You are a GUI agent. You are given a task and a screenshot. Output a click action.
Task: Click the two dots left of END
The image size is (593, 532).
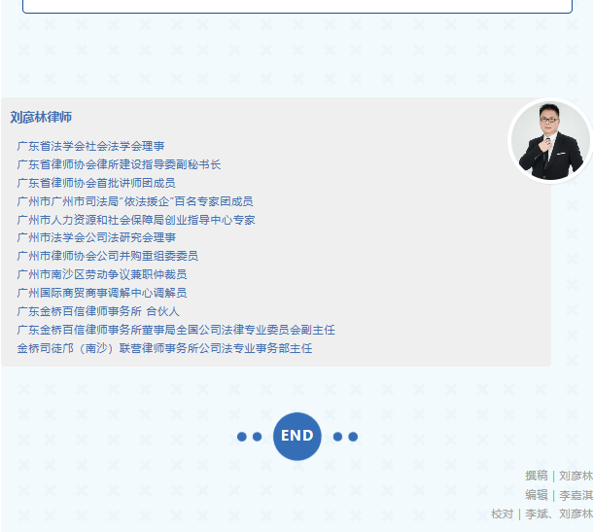pos(250,437)
